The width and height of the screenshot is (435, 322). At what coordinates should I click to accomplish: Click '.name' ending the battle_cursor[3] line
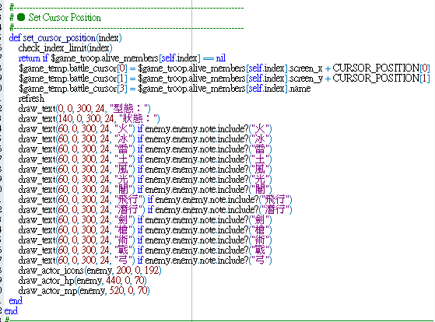[x=300, y=89]
